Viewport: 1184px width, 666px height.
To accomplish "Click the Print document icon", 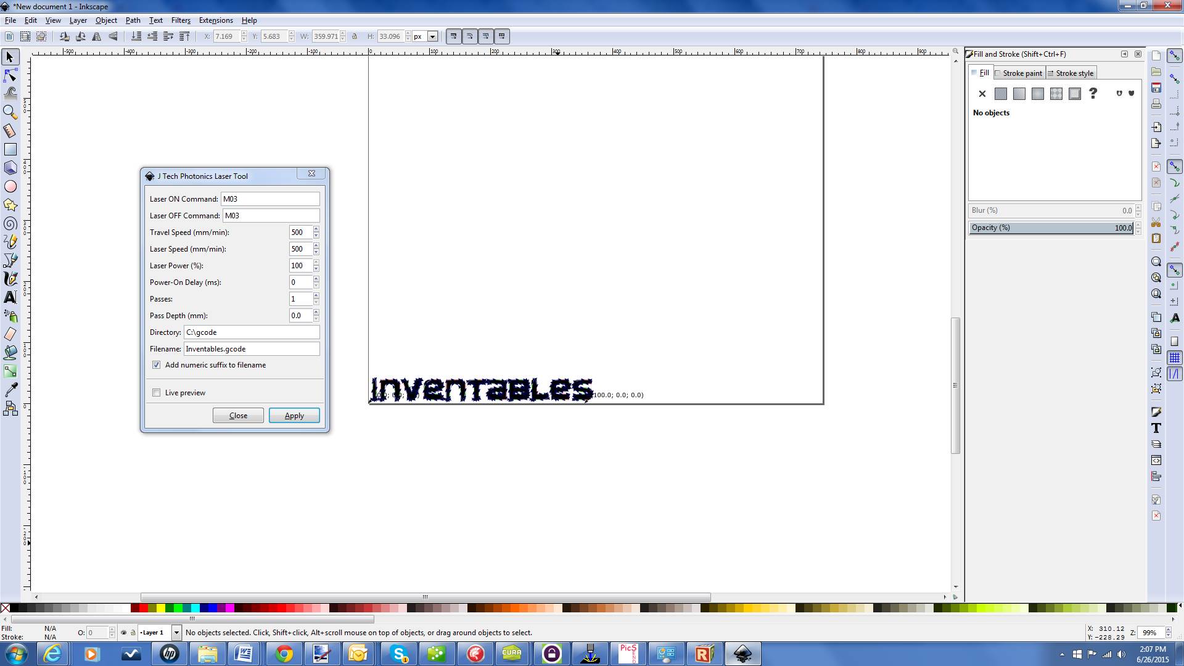I will tap(1156, 104).
